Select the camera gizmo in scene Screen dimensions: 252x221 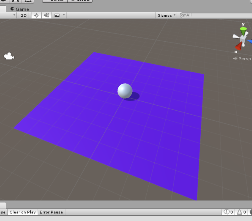[x=9, y=56]
